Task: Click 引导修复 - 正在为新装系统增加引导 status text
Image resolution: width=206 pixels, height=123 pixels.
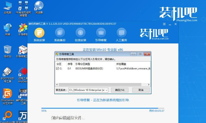Action: pos(103,100)
